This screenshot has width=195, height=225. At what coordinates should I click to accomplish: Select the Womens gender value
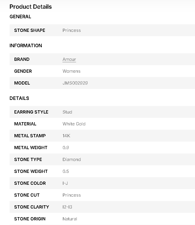(72, 71)
